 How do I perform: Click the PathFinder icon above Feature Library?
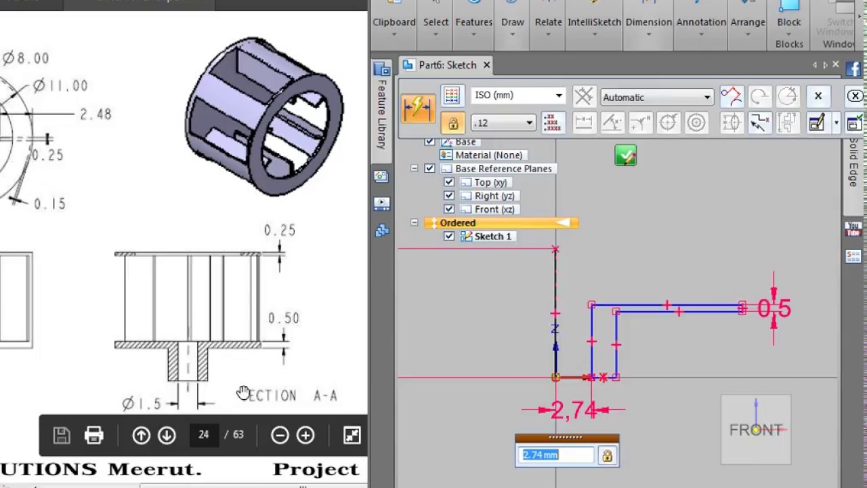[x=381, y=68]
